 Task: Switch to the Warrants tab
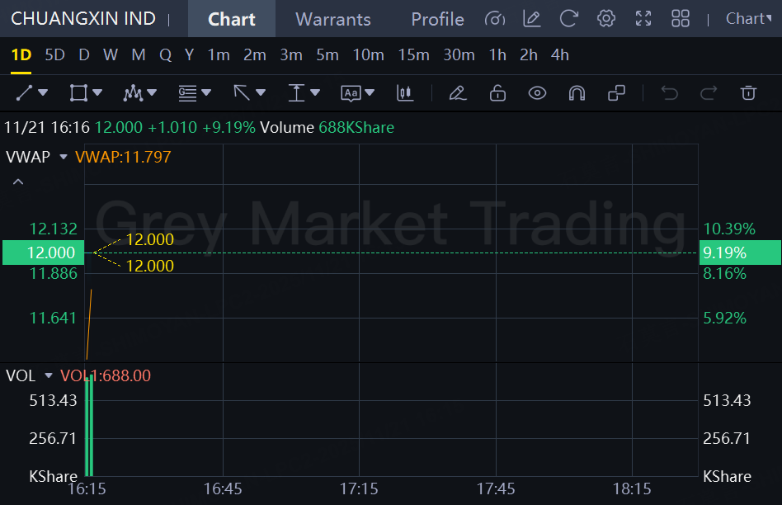[x=333, y=19]
